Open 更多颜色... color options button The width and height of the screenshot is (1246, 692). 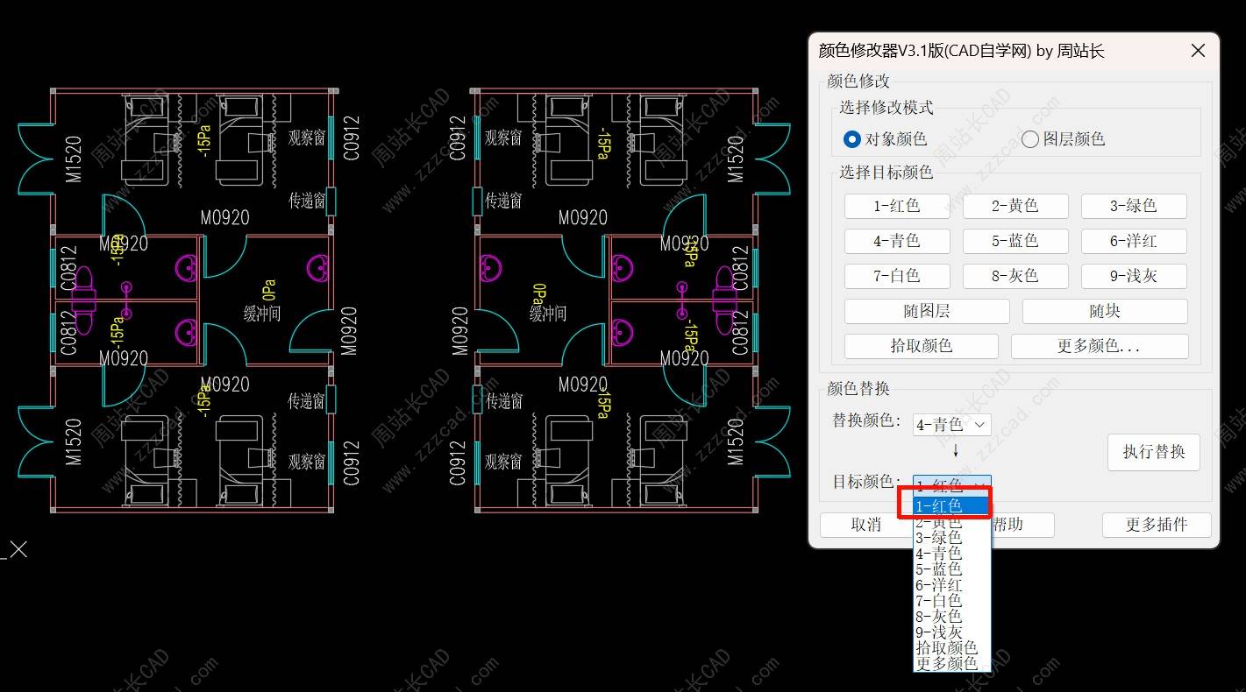pos(1099,346)
